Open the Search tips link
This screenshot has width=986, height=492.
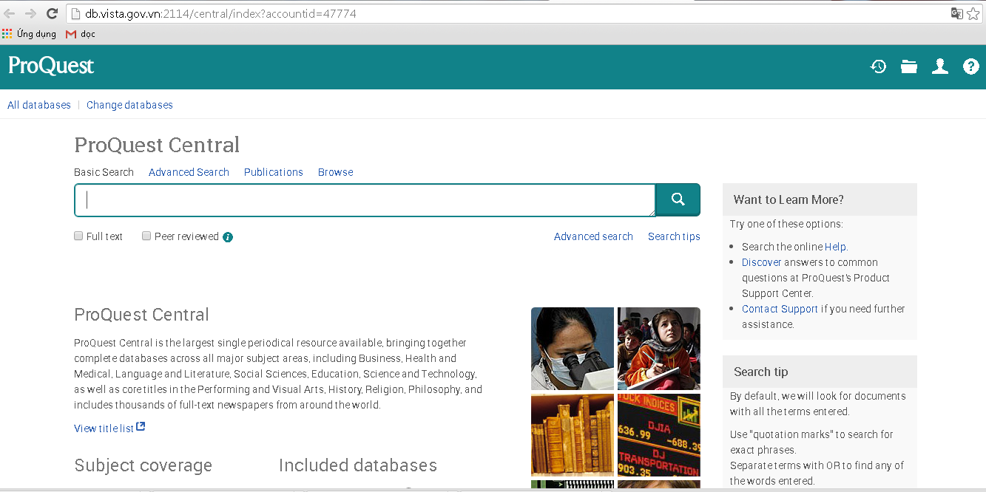pos(673,236)
